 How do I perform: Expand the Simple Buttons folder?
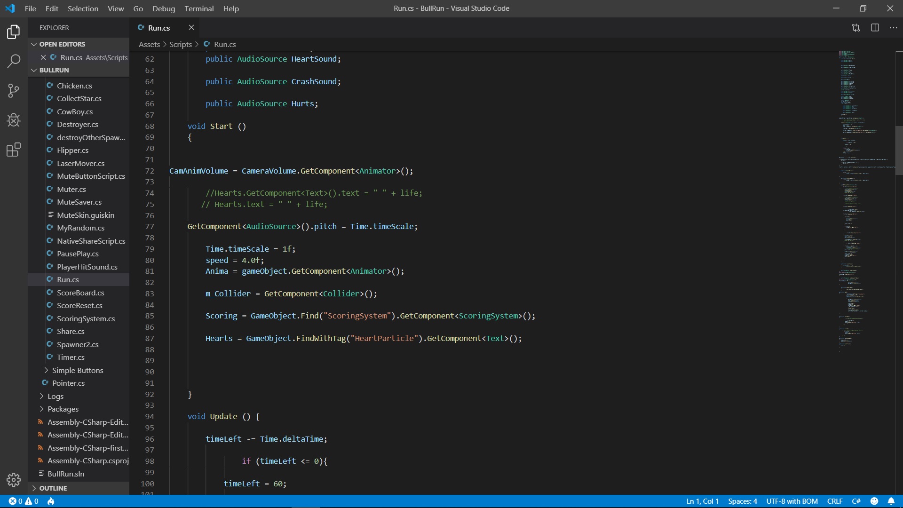coord(78,370)
